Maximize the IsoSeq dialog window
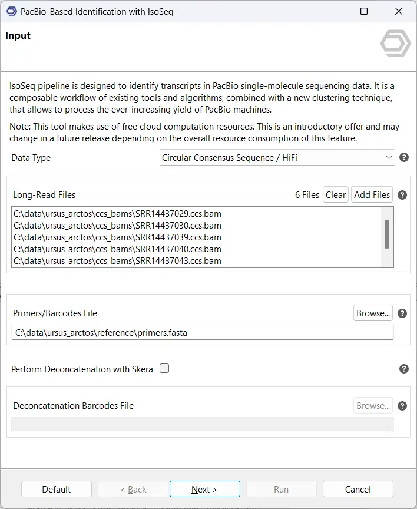The height and width of the screenshot is (509, 417). 364,11
